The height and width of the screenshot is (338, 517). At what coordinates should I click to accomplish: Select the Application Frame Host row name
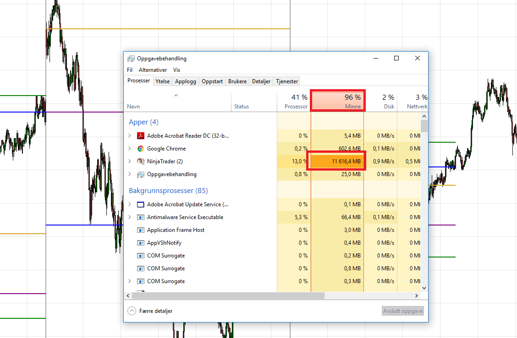176,230
